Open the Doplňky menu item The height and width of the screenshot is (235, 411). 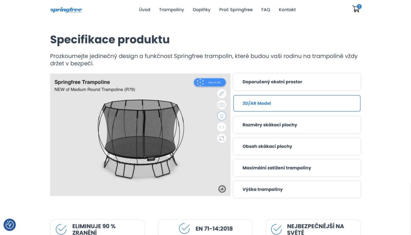[x=201, y=10]
